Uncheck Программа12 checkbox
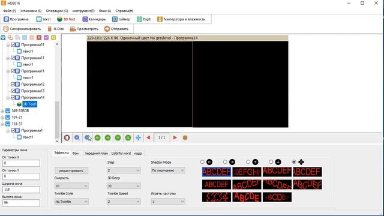The height and width of the screenshot is (216, 384). tap(13, 84)
